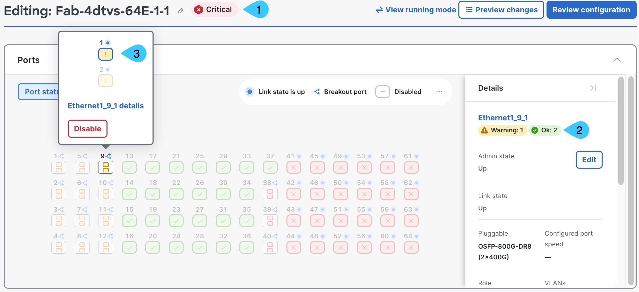Click the Admin state Up value
Image resolution: width=639 pixels, height=292 pixels.
pos(482,168)
